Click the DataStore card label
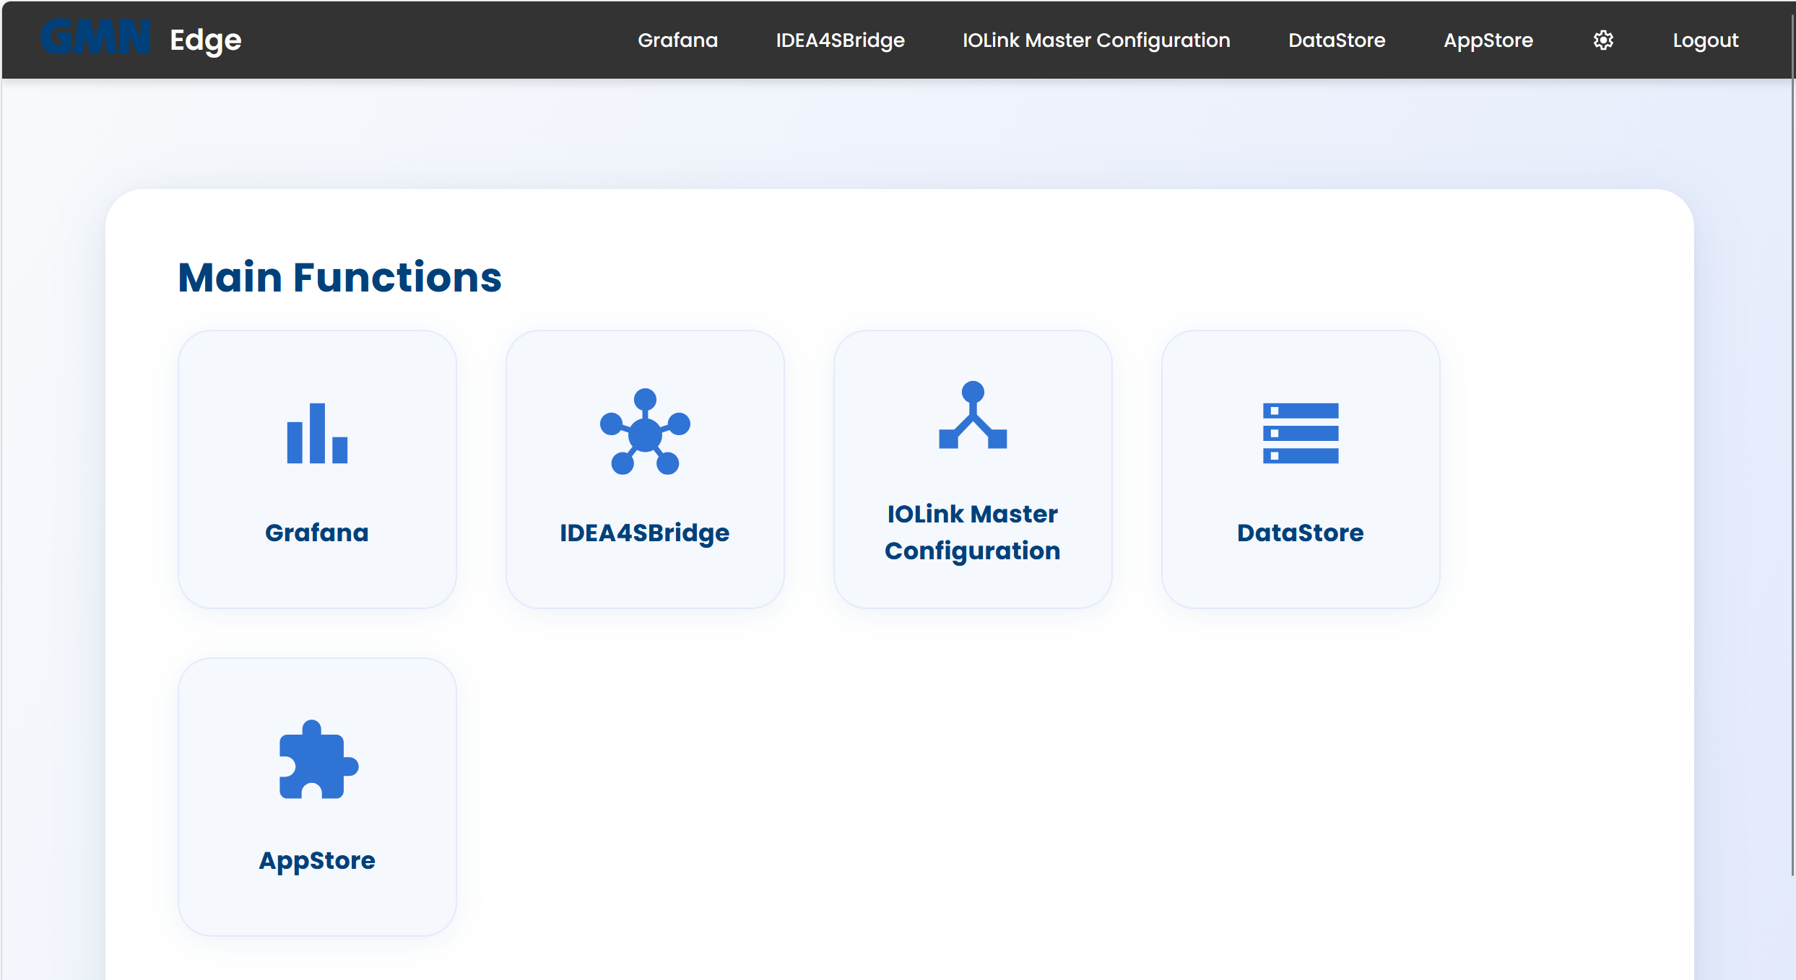This screenshot has height=980, width=1796. [1300, 533]
